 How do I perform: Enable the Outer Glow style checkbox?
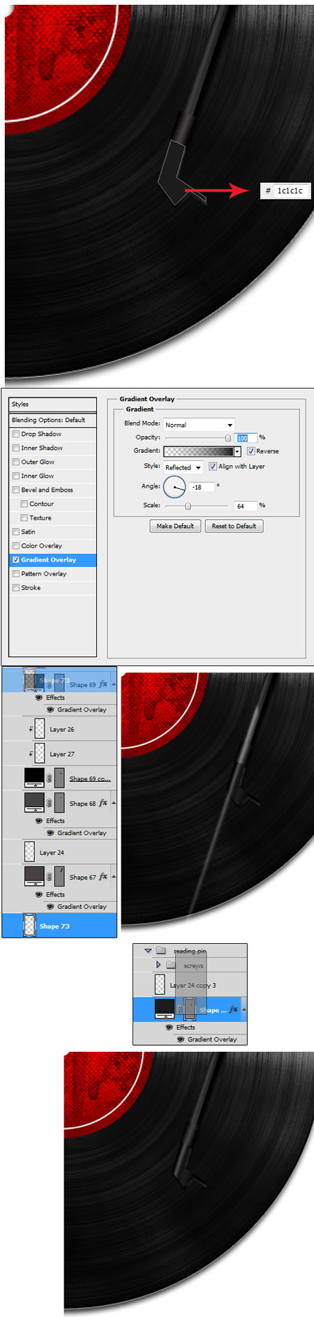point(15,462)
